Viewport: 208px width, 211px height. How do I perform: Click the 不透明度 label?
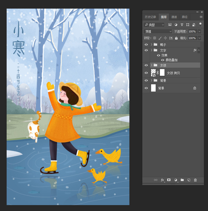[181, 32]
